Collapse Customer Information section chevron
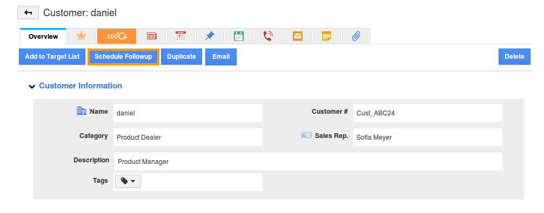544x213 pixels. [x=32, y=87]
